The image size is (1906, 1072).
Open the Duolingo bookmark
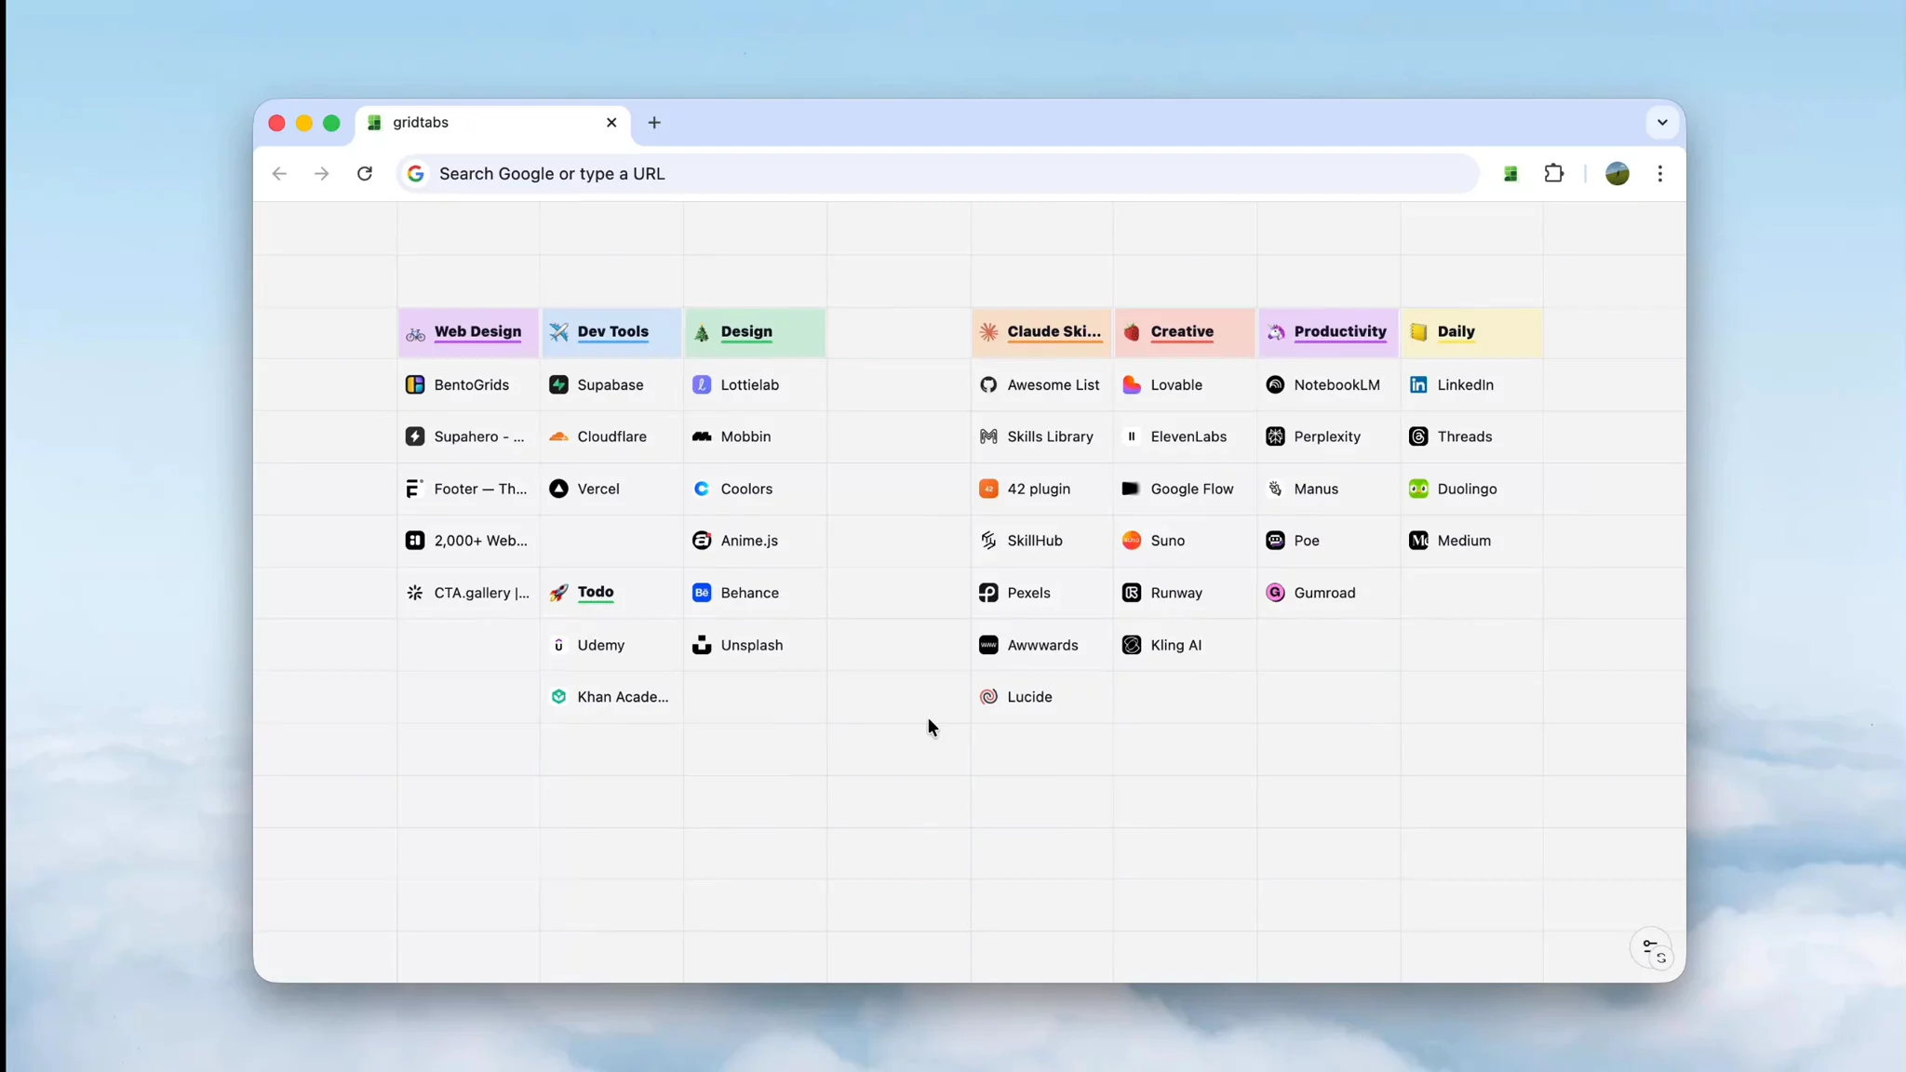click(1467, 489)
